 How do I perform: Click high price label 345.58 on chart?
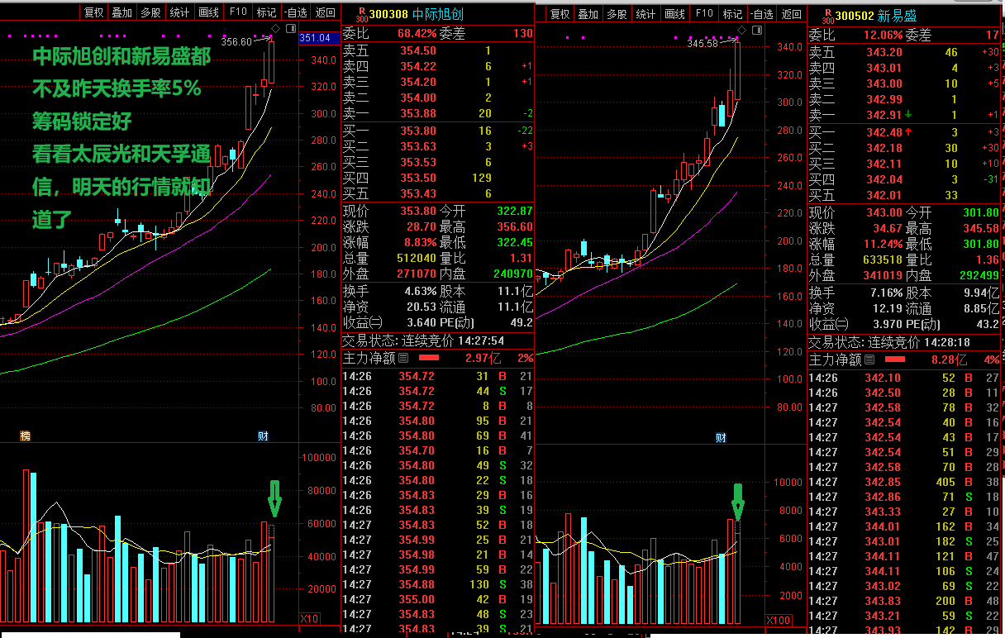coord(703,44)
